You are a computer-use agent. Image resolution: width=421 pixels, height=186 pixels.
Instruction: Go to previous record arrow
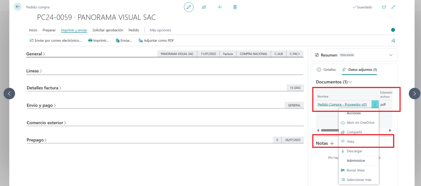pyautogui.click(x=9, y=94)
